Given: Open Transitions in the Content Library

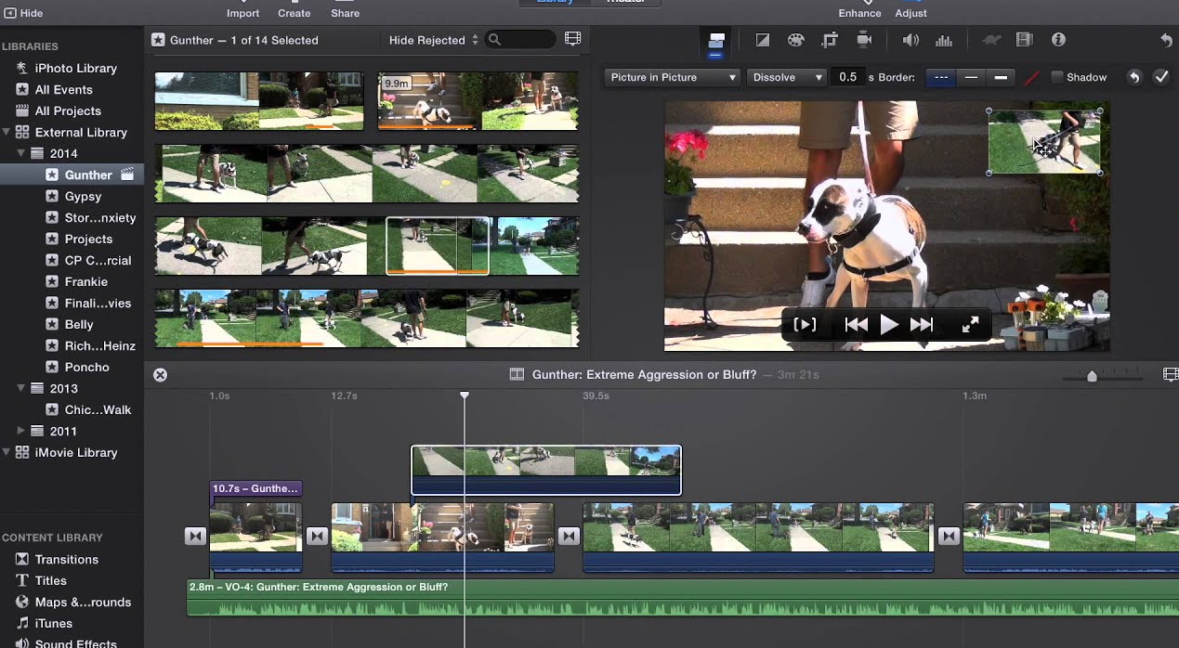Looking at the screenshot, I should pos(66,559).
